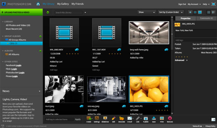This screenshot has height=128, width=217.
Task: Click the Edit pencil icon
Action: pyautogui.click(x=113, y=118)
